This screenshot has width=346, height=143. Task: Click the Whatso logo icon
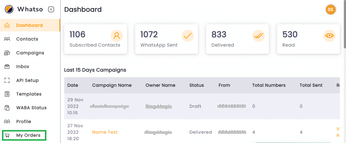pos(9,9)
